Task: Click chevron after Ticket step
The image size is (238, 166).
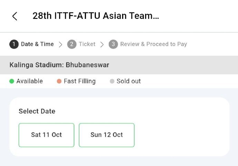Action: [x=102, y=44]
